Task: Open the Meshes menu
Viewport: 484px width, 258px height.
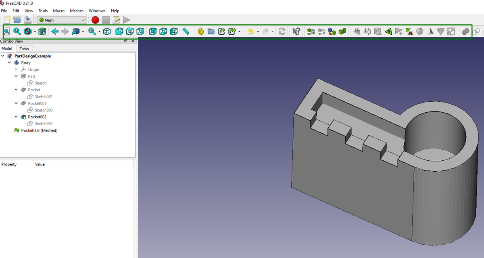Action: click(x=77, y=10)
